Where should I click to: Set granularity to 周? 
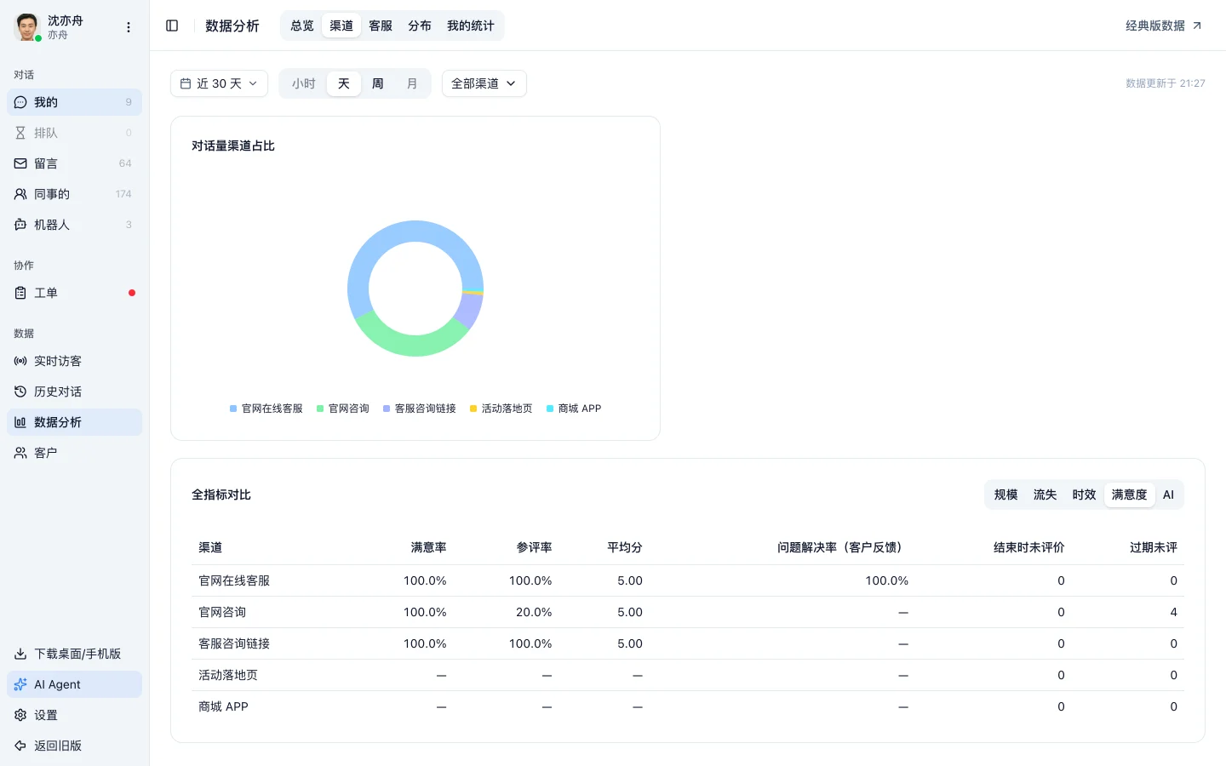point(378,83)
